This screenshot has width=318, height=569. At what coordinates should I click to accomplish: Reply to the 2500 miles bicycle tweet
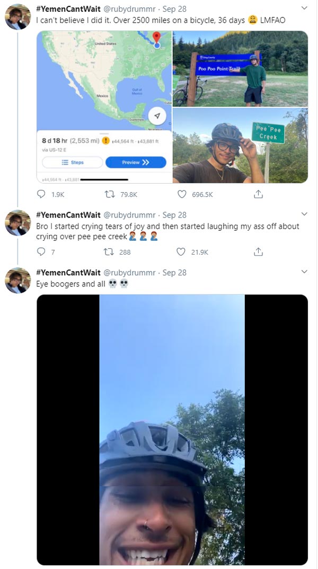[41, 194]
